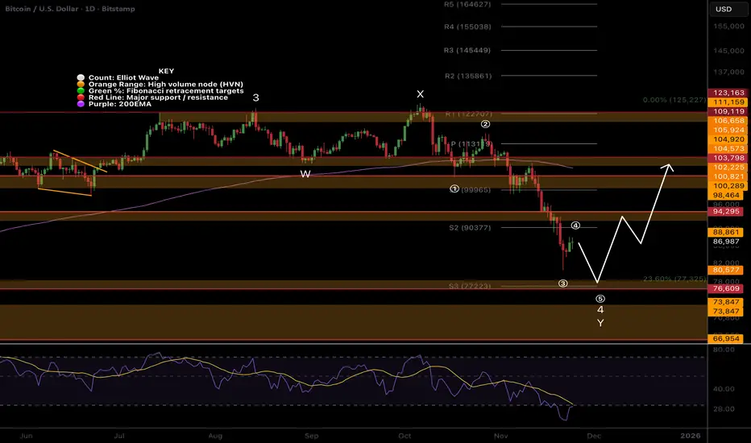Viewport: 751px width, 443px height.
Task: Select the R4 (155038) pivot label
Action: click(x=467, y=27)
